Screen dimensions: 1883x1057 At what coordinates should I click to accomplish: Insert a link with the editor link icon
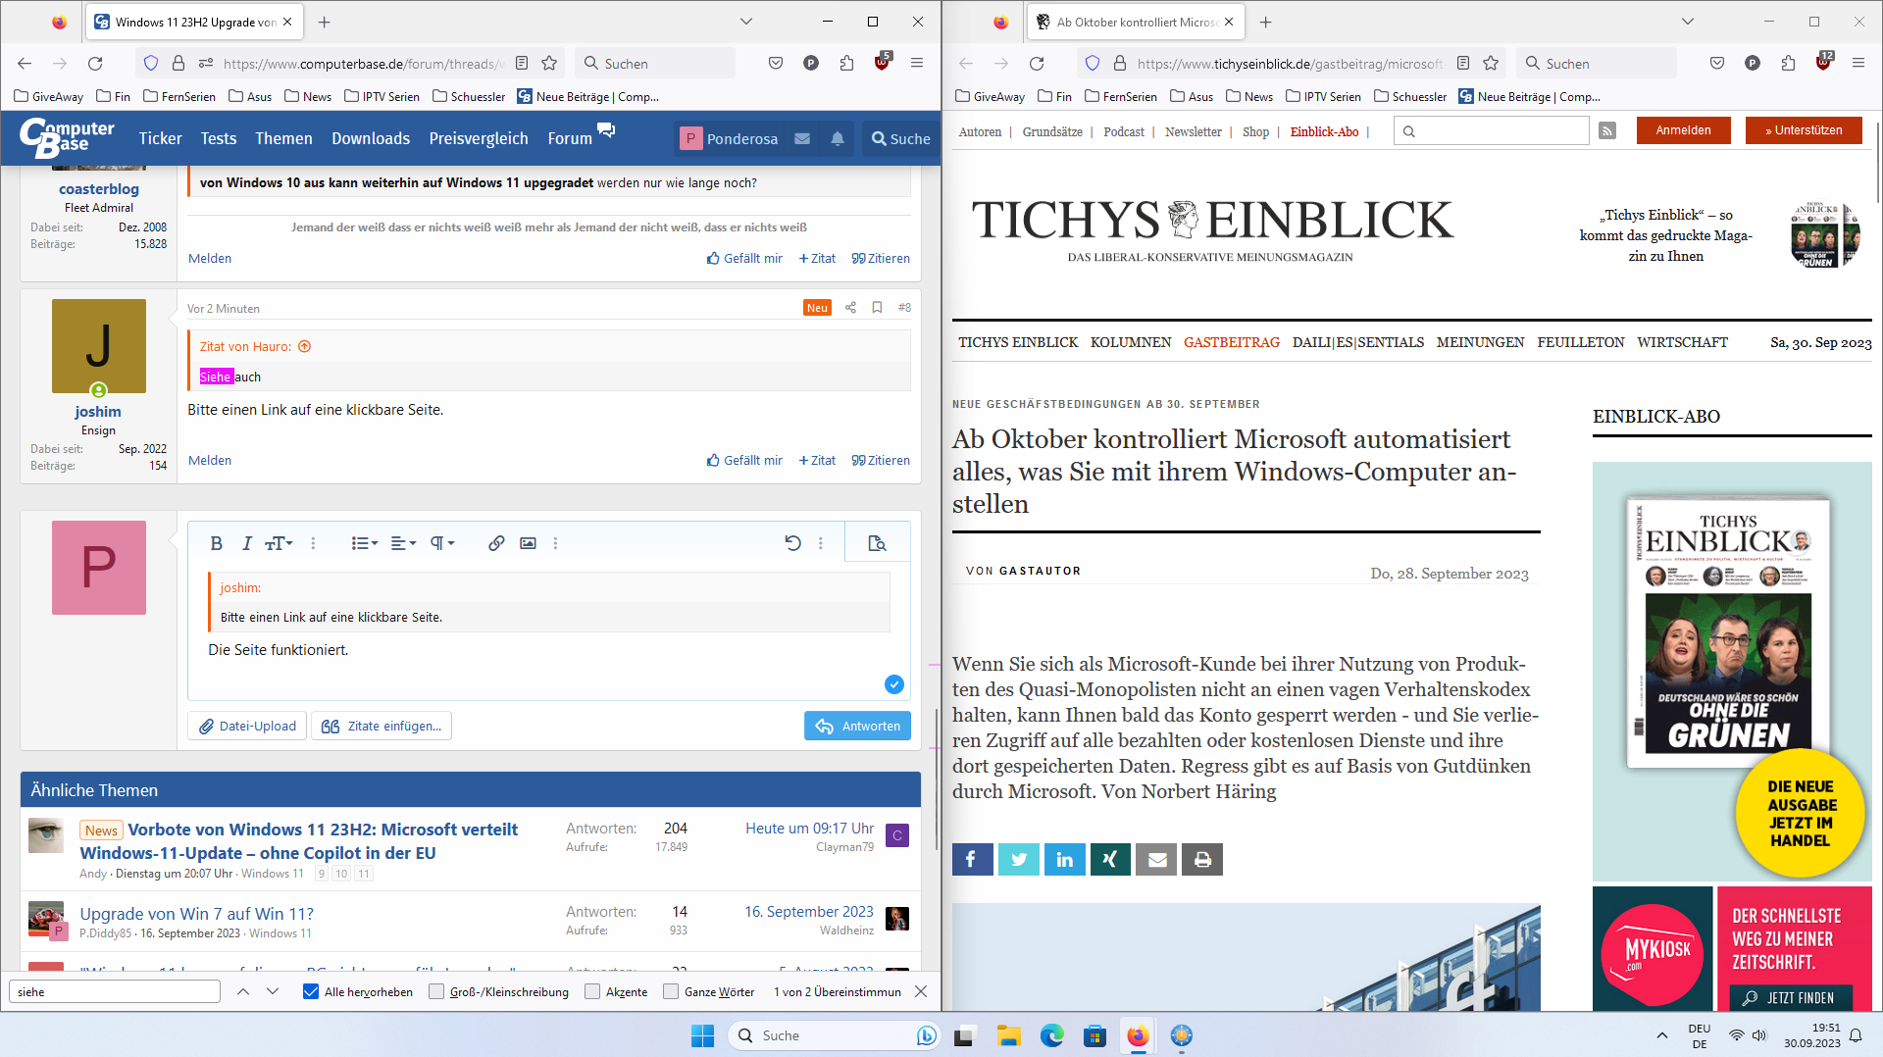coord(496,543)
